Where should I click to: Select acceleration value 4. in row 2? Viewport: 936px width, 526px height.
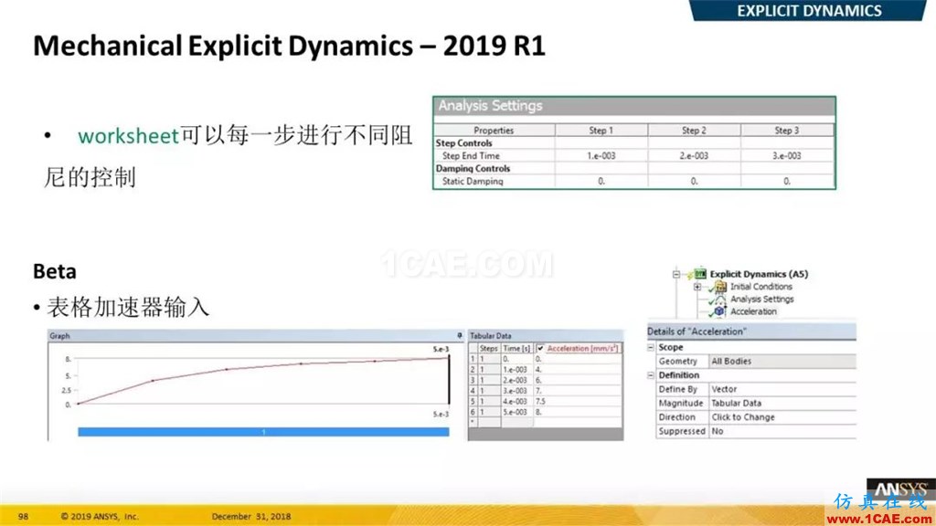[x=578, y=370]
